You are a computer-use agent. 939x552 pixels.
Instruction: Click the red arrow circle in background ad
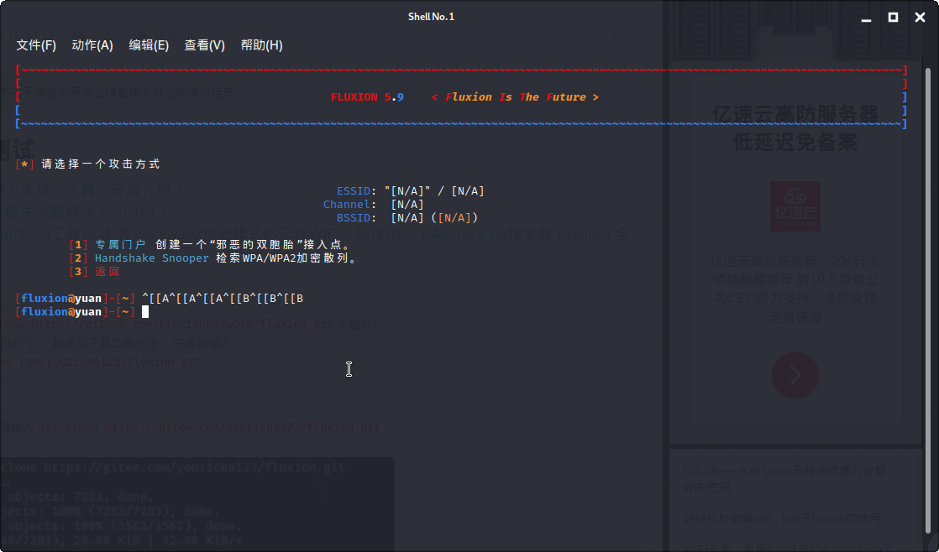(795, 375)
